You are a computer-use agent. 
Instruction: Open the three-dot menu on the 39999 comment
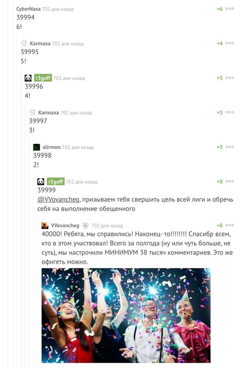click(x=230, y=181)
